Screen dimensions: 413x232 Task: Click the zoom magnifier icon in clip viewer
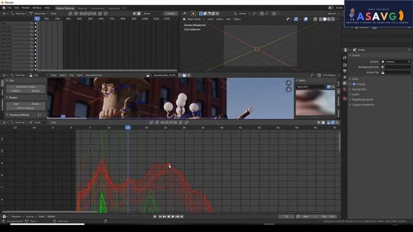click(288, 82)
